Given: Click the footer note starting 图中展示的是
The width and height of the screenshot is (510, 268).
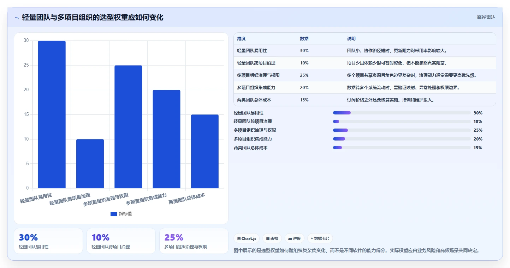Looking at the screenshot, I should tap(357, 251).
